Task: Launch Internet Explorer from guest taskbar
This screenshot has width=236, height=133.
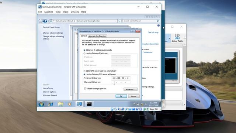Action: point(51,104)
